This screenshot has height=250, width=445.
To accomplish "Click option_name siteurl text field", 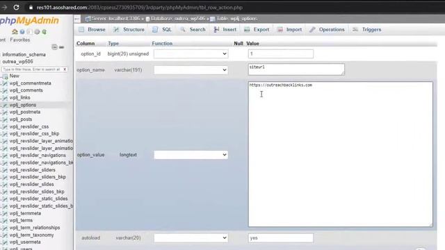I will click(x=296, y=69).
